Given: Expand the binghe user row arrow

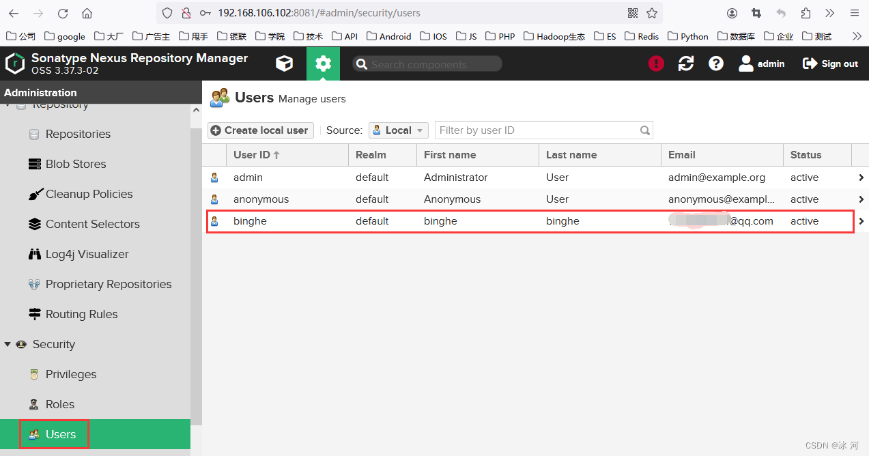Looking at the screenshot, I should [861, 221].
